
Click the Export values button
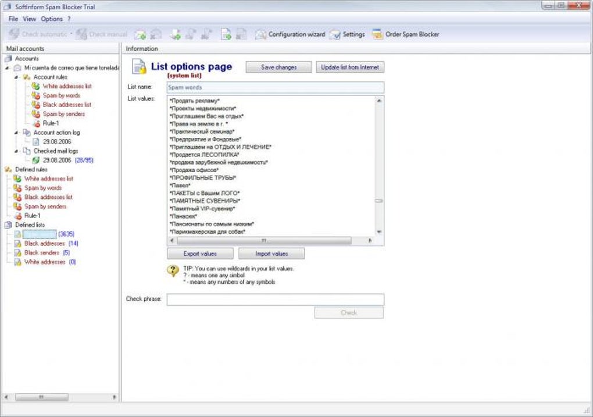pos(200,254)
